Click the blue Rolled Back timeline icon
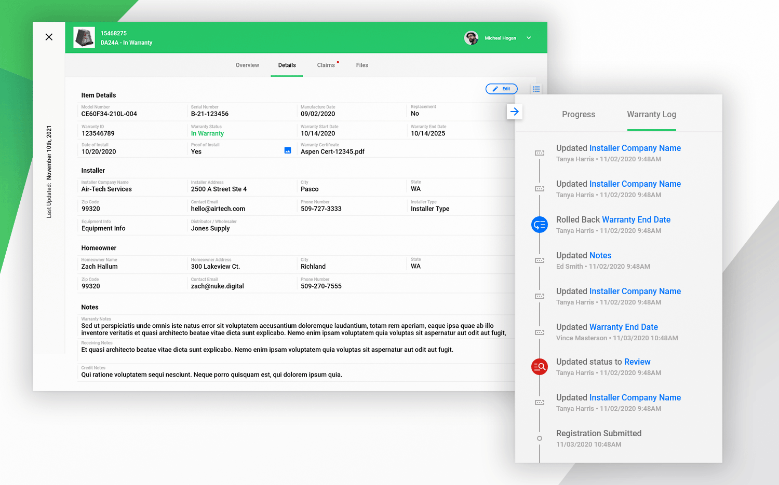 pos(540,225)
